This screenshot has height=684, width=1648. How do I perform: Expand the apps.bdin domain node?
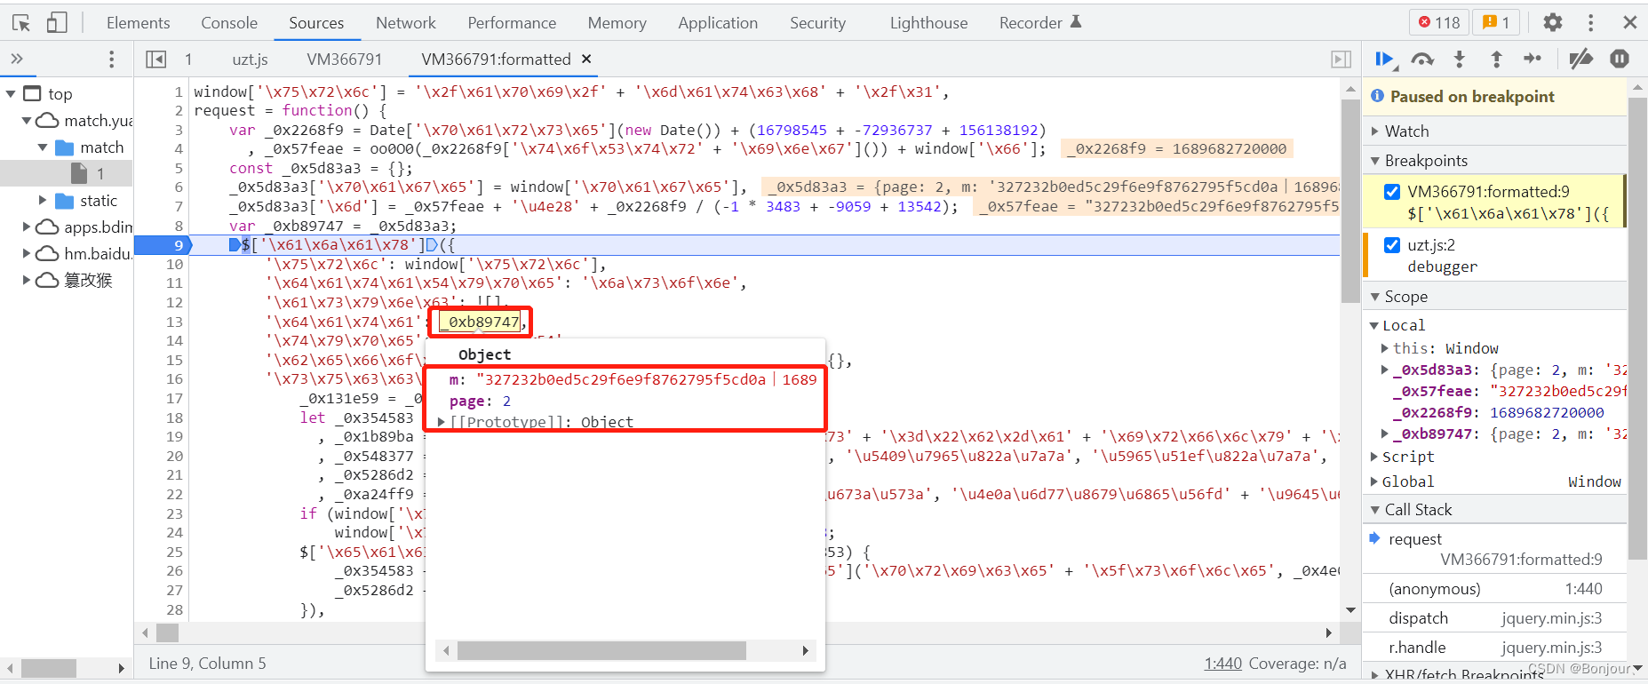click(x=27, y=227)
